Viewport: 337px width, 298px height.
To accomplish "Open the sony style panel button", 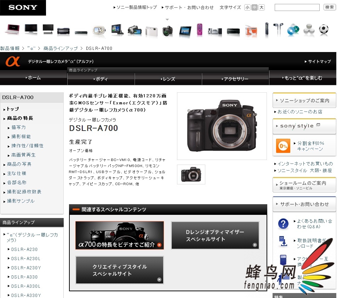I will coord(304,126).
